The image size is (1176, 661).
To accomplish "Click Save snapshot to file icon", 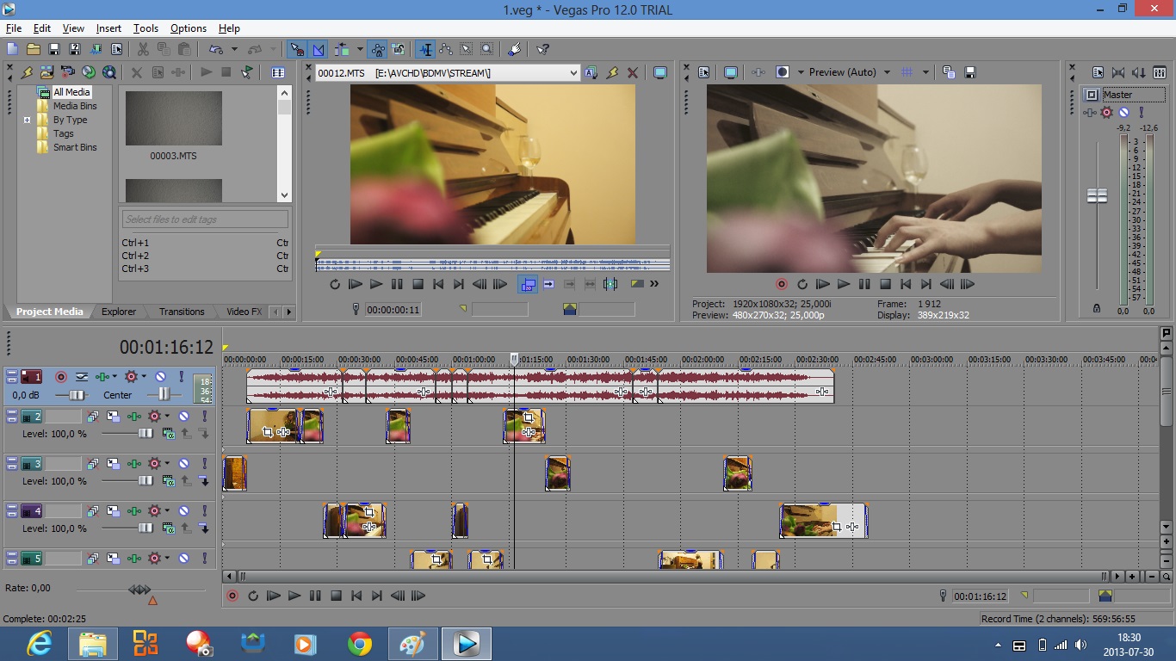I will (970, 72).
